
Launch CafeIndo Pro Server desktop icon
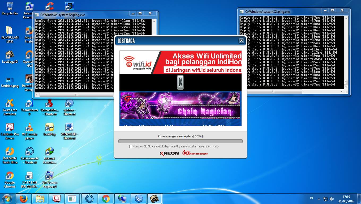(10, 131)
